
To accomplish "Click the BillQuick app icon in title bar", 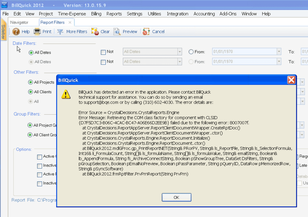I will click(x=4, y=5).
